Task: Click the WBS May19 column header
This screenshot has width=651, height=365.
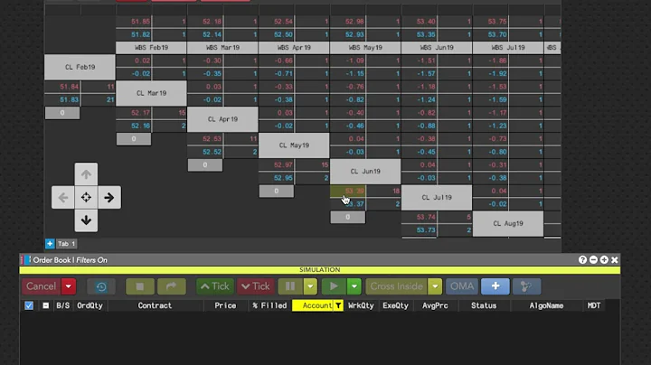Action: point(365,47)
